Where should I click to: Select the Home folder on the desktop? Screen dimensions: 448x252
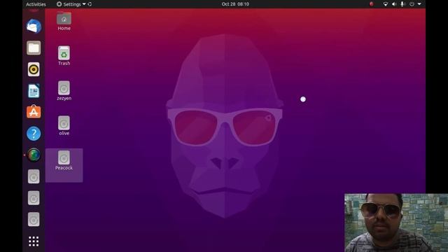64,21
